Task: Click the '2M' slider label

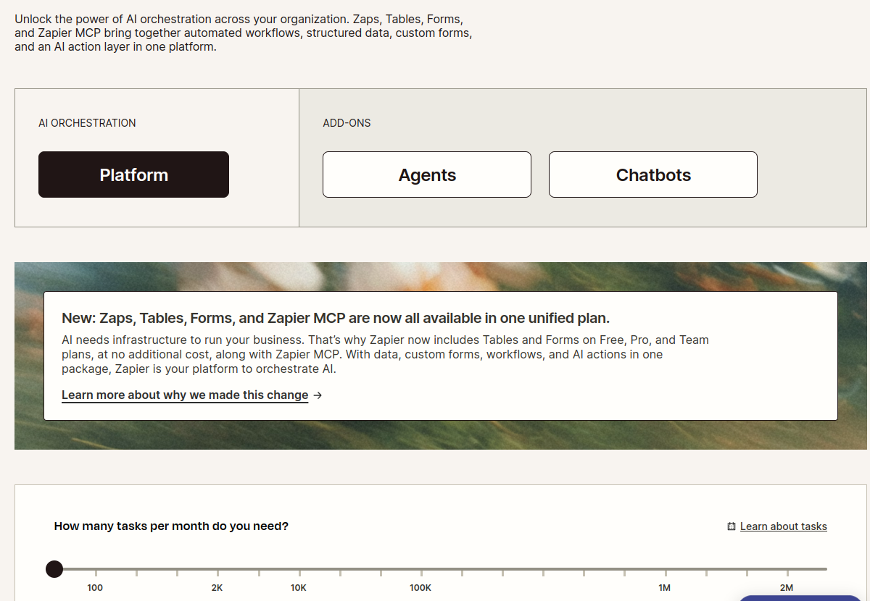Action: coord(787,588)
